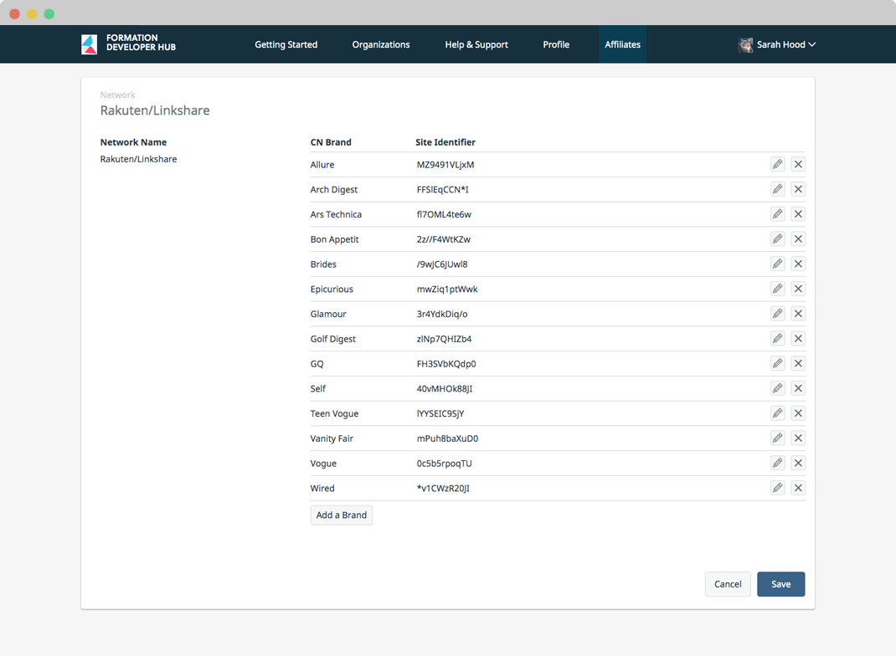
Task: Open Help & Support
Action: tap(476, 44)
